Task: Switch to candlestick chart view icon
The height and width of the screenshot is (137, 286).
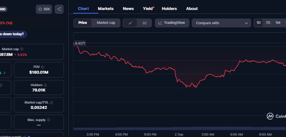Action: 144,23
